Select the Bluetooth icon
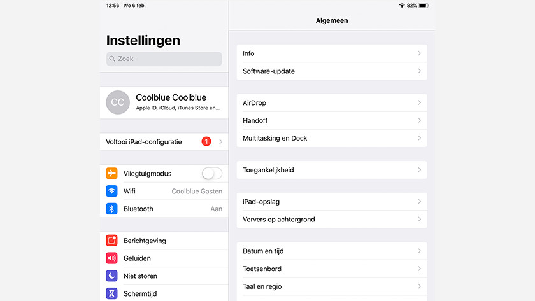Screen dimensions: 535x301 (111, 209)
